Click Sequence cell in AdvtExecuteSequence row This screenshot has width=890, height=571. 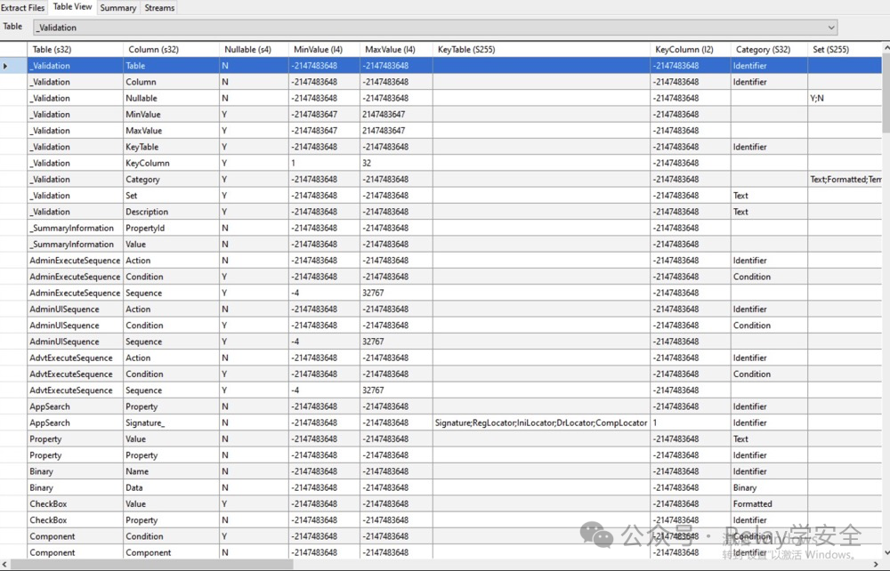coord(171,390)
